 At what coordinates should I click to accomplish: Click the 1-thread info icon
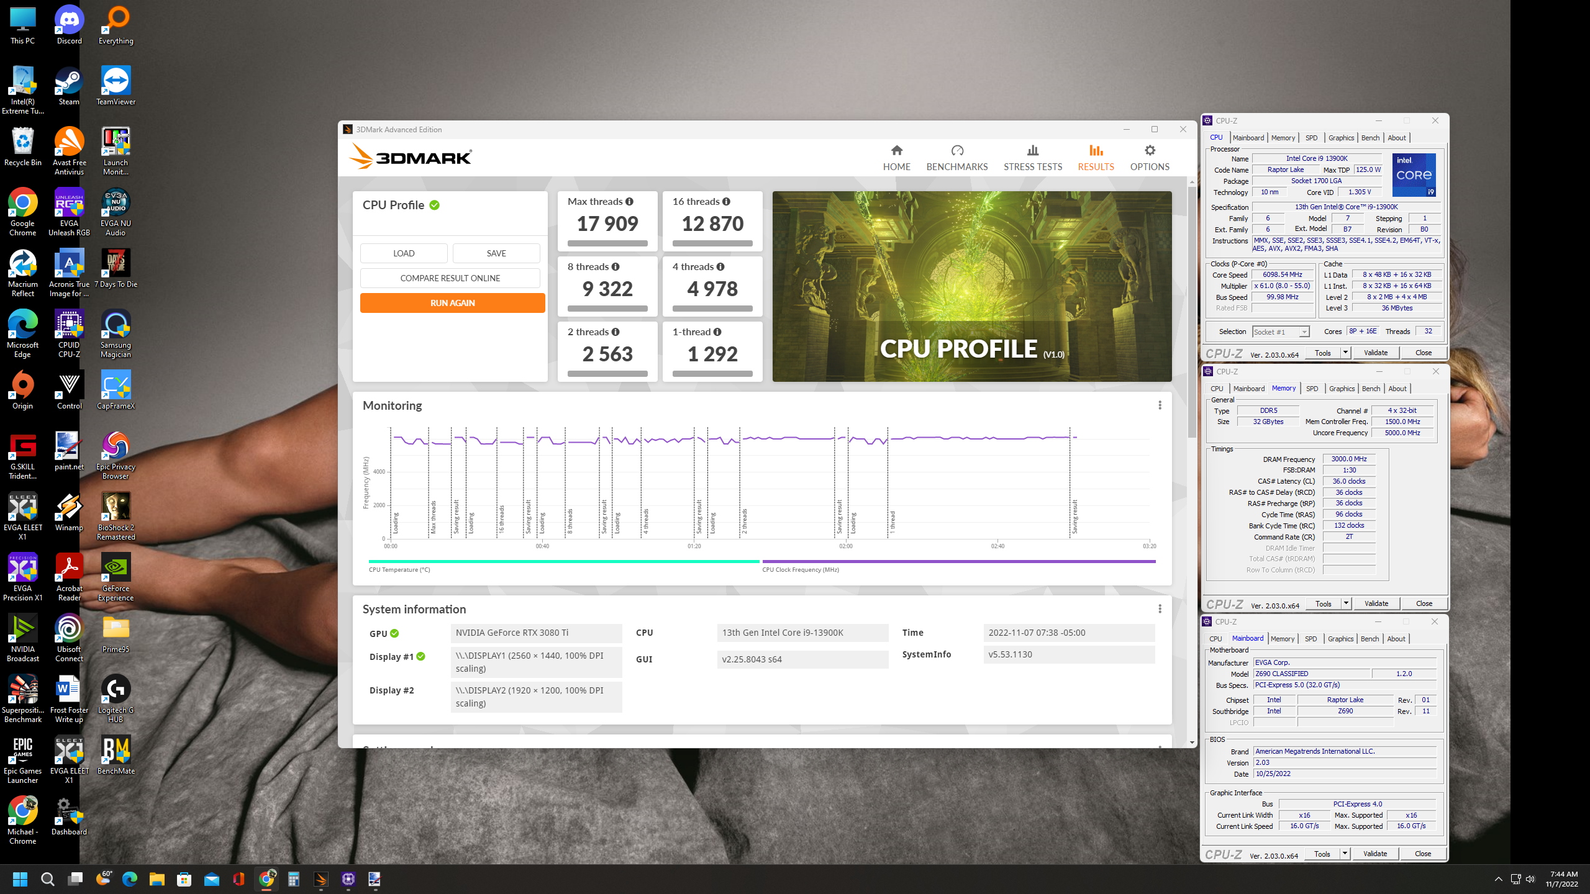(717, 332)
